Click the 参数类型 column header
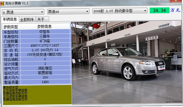Screen dimensions: 183x107 [11, 27]
